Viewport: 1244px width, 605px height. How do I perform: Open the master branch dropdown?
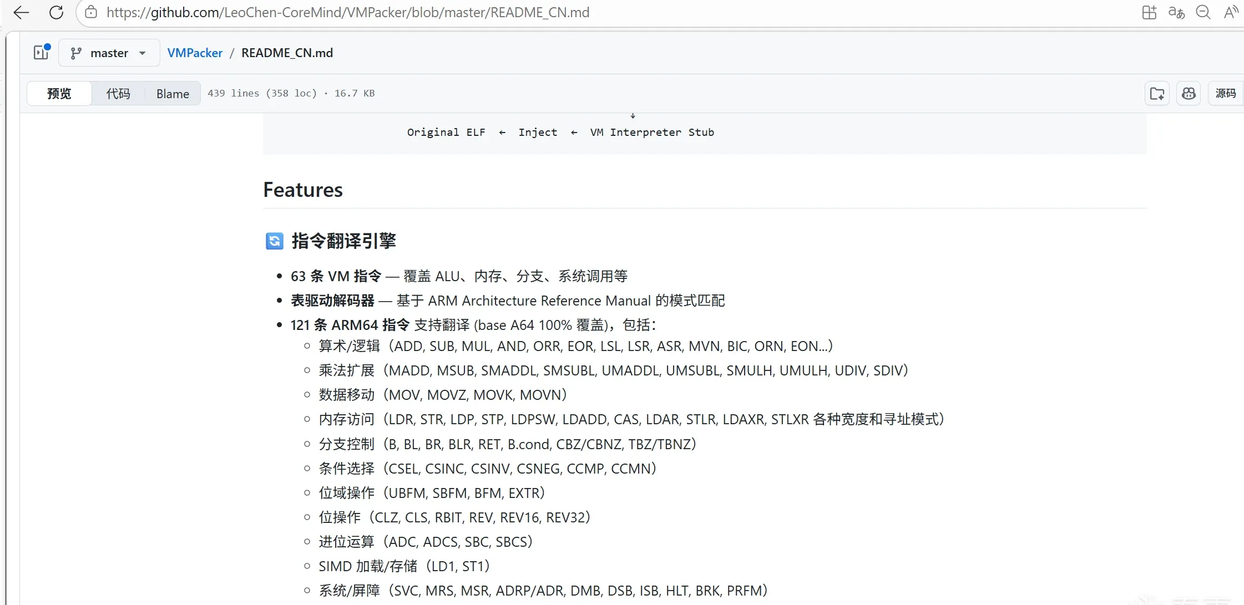(109, 53)
